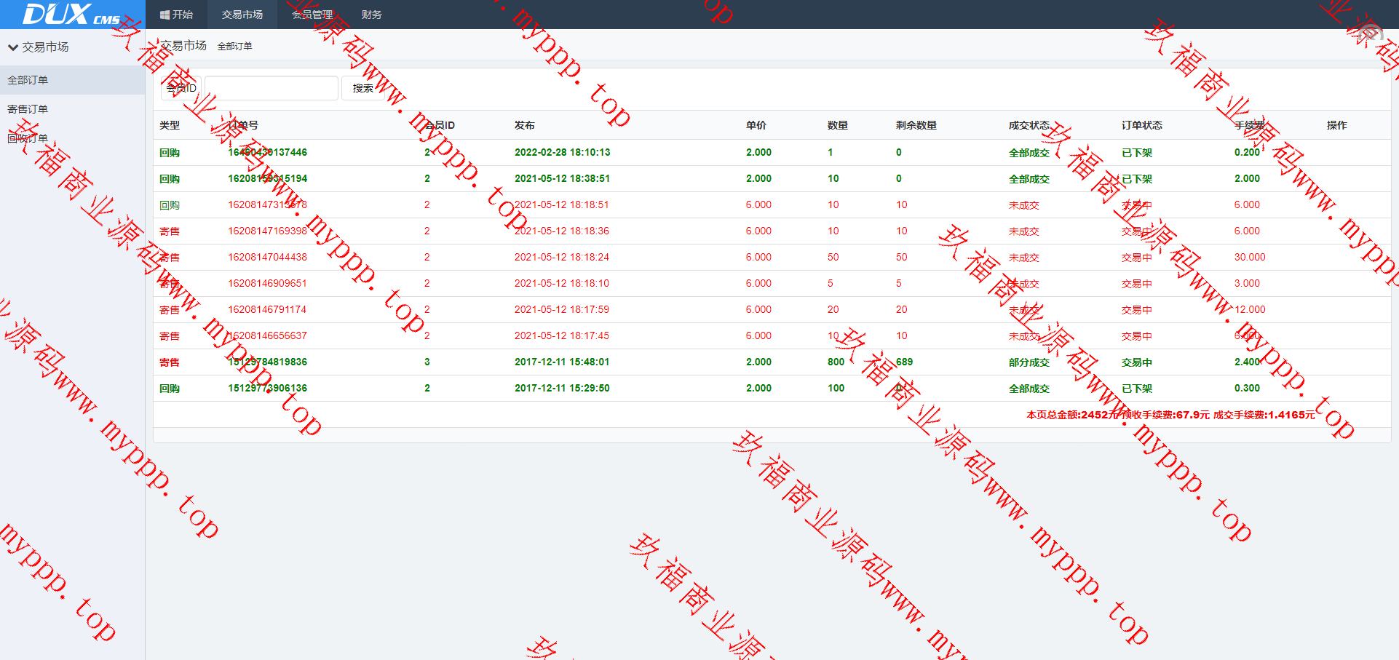Screen dimensions: 1399x660
Task: Open the 财务 top menu
Action: pyautogui.click(x=371, y=15)
